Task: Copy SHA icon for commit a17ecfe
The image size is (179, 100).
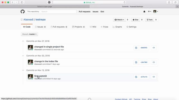Action: (136, 77)
